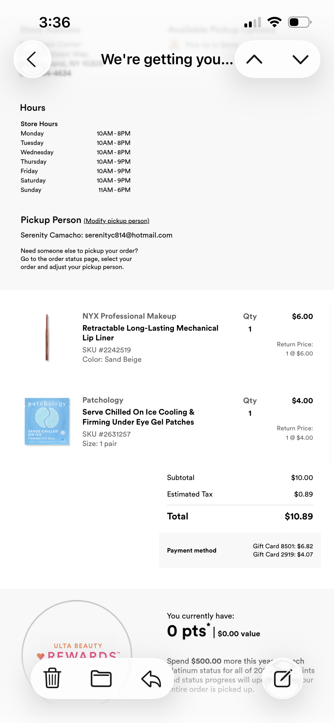
Task: Open the Patchology eye gels product image
Action: 47,421
